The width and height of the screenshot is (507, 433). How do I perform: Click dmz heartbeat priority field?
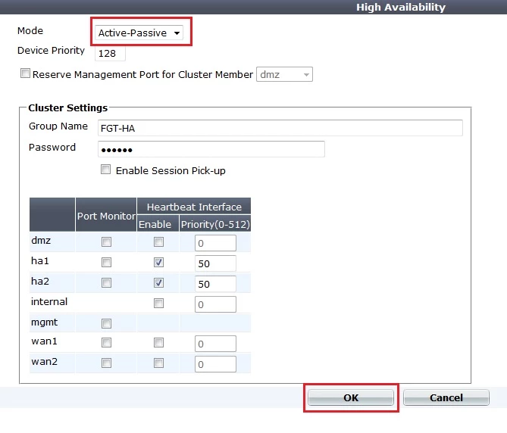click(215, 243)
